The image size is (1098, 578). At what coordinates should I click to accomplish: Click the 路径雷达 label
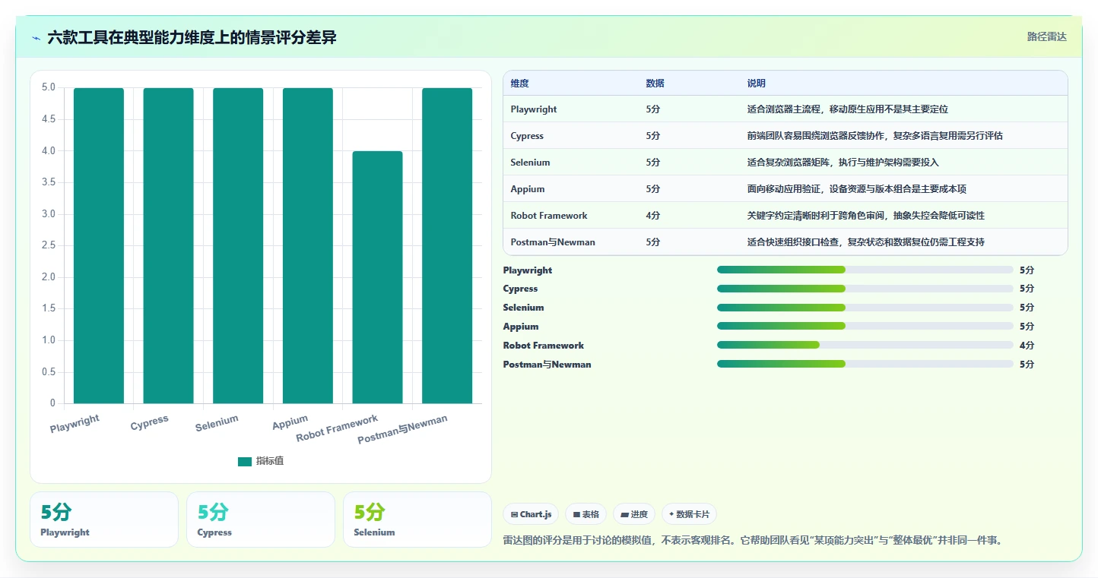(1047, 36)
